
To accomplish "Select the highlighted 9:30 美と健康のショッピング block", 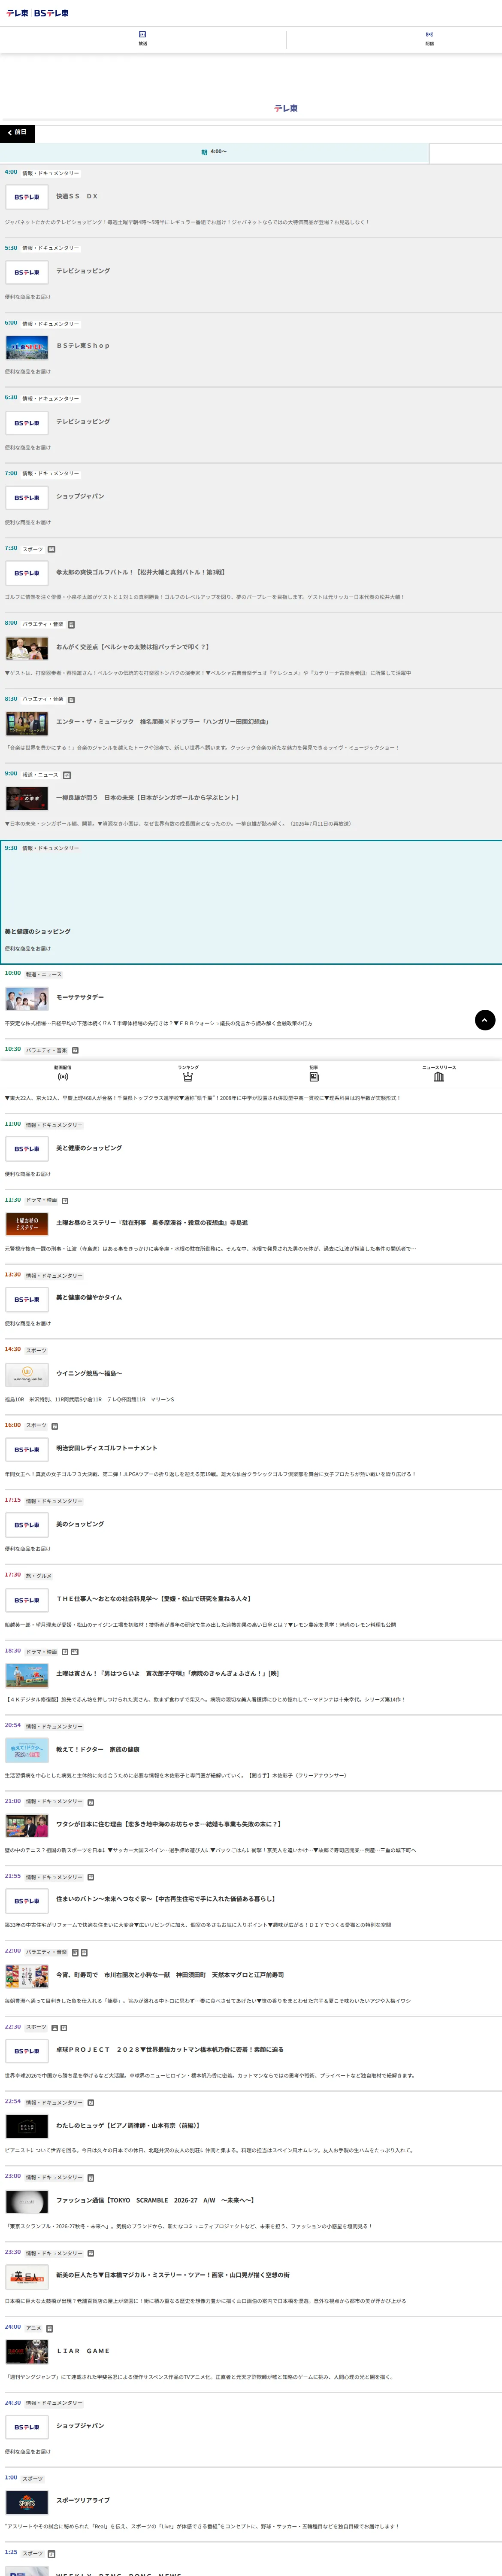I will pyautogui.click(x=251, y=902).
